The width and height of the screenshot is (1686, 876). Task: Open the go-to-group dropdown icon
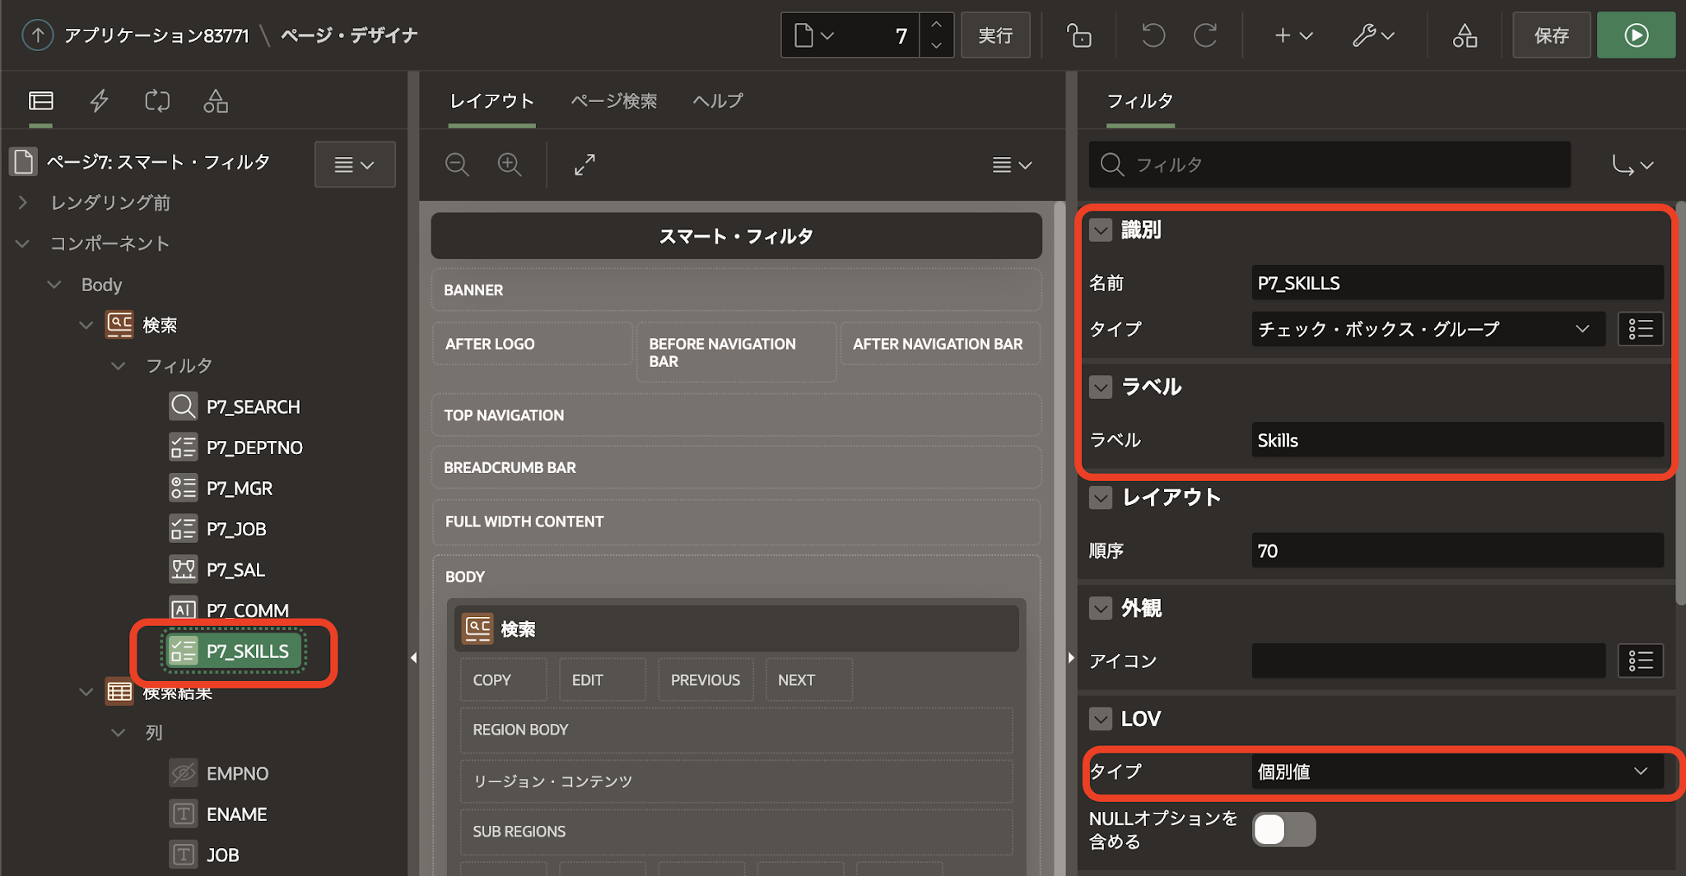point(1632,165)
